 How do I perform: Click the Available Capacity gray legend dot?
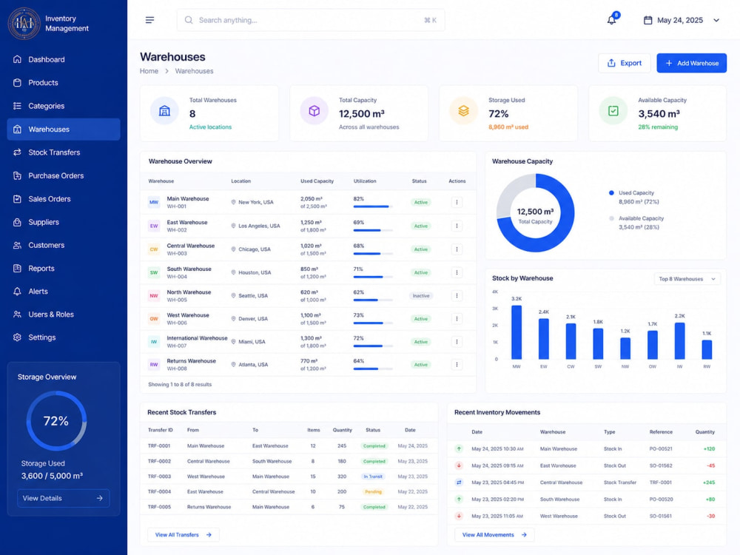[x=612, y=218]
